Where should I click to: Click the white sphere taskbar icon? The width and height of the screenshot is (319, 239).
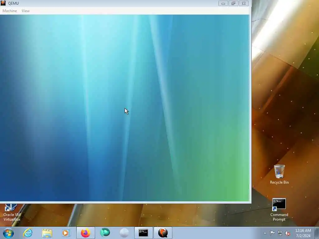(124, 233)
